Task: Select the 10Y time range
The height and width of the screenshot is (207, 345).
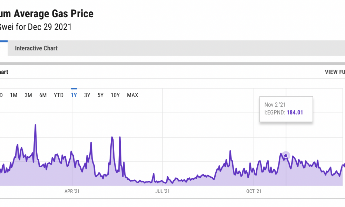Action: pos(115,95)
